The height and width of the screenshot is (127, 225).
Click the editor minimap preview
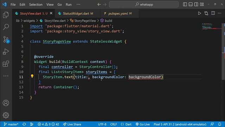[x=212, y=26]
